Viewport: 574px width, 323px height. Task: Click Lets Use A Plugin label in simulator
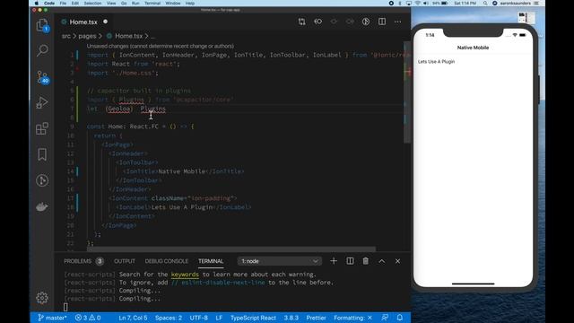tap(437, 62)
